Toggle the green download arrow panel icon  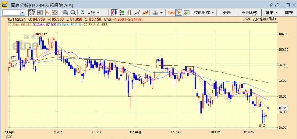point(187,12)
